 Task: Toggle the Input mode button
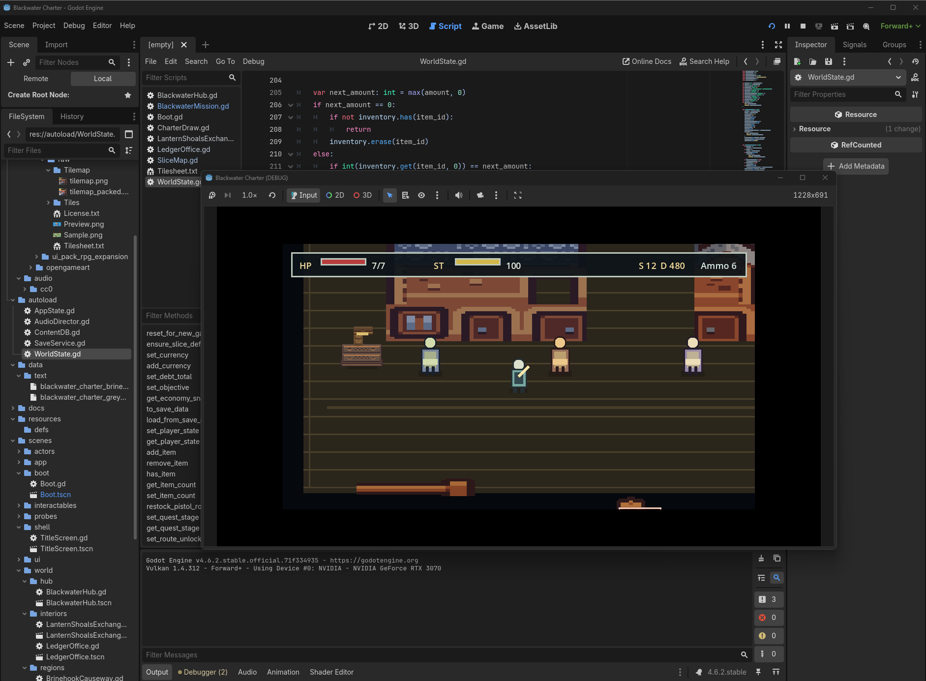304,195
